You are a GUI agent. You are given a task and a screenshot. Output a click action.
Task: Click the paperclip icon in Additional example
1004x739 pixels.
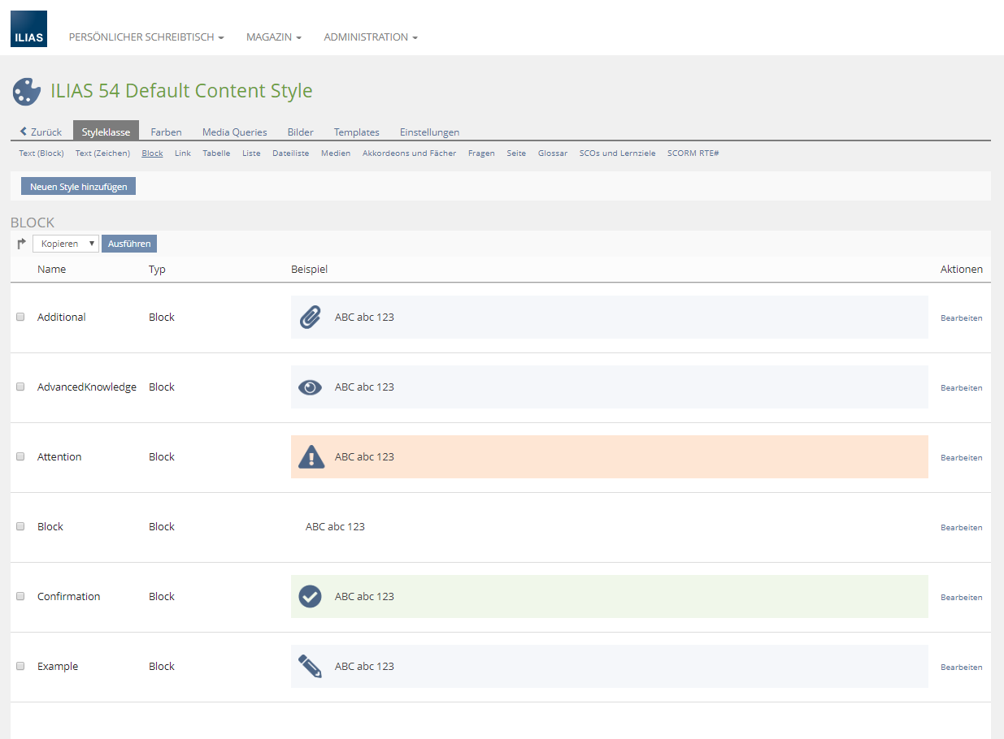(310, 318)
